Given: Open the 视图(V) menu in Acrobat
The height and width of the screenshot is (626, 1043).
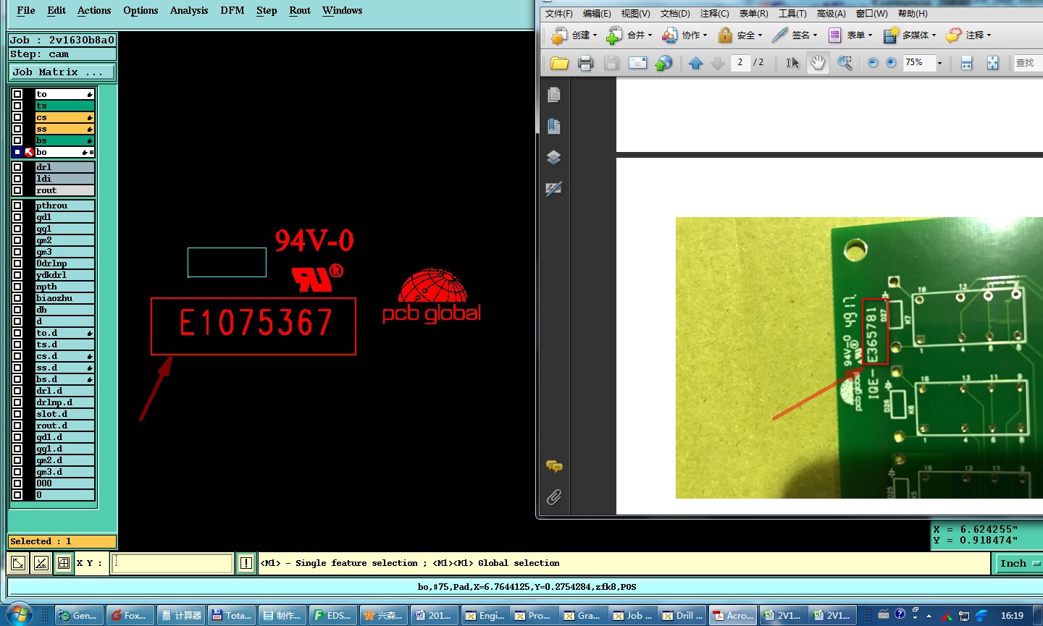Looking at the screenshot, I should pos(635,14).
